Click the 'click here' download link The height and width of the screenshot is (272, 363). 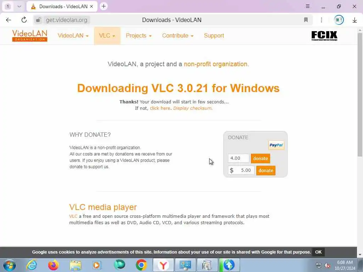click(x=160, y=108)
